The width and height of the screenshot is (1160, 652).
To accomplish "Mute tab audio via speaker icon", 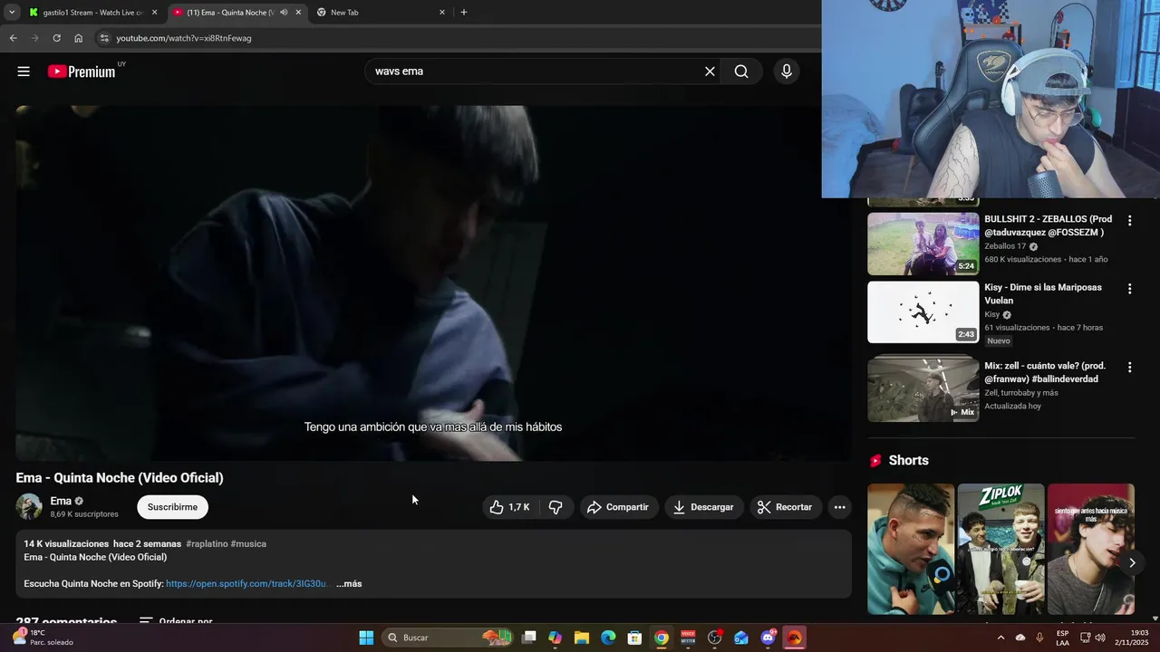I will click(284, 13).
